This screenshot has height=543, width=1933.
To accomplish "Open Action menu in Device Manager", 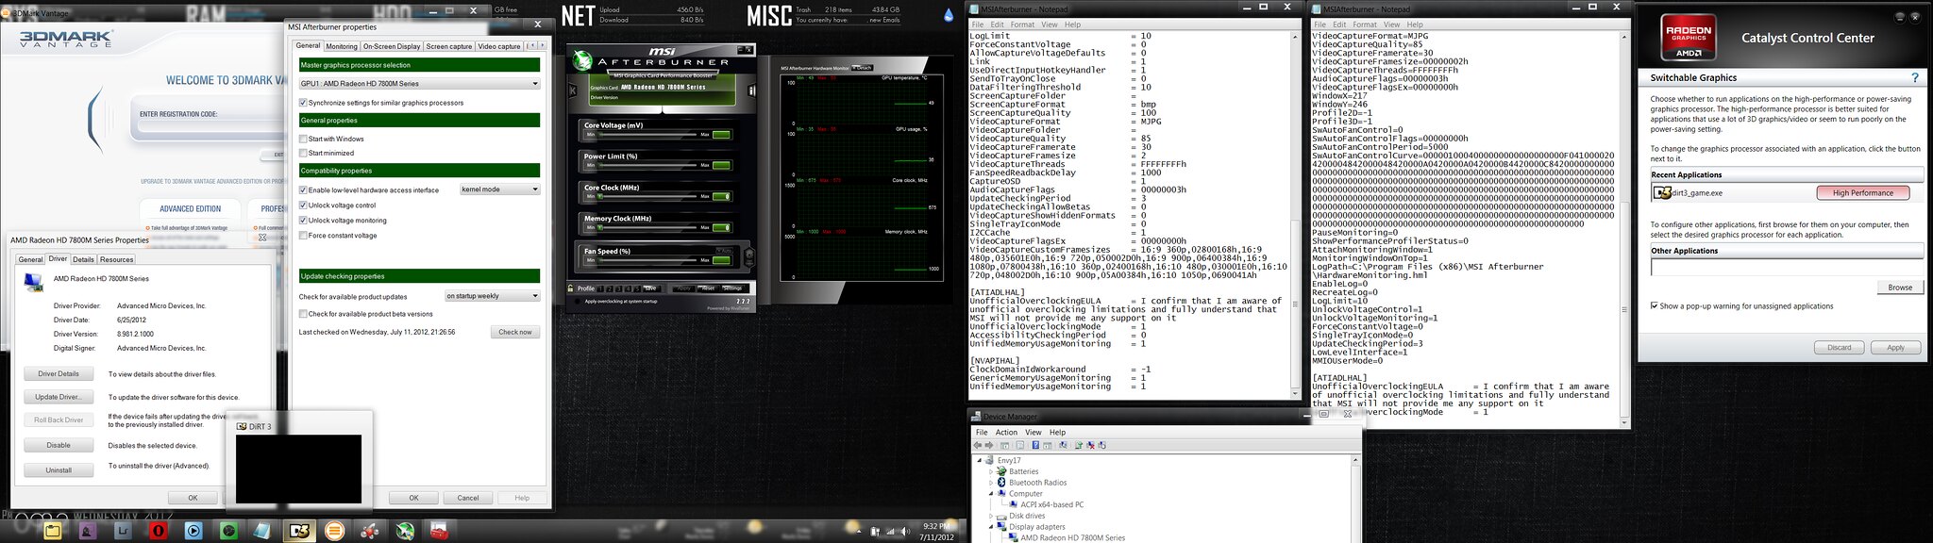I will click(x=1006, y=433).
